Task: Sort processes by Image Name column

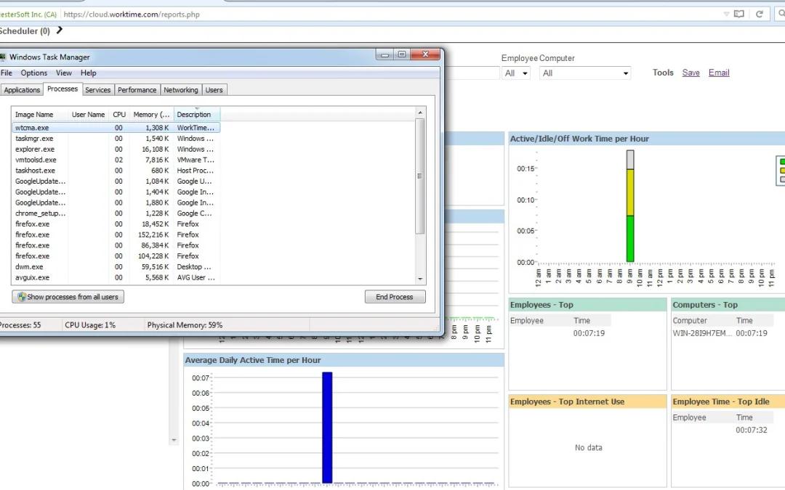Action: (x=39, y=115)
